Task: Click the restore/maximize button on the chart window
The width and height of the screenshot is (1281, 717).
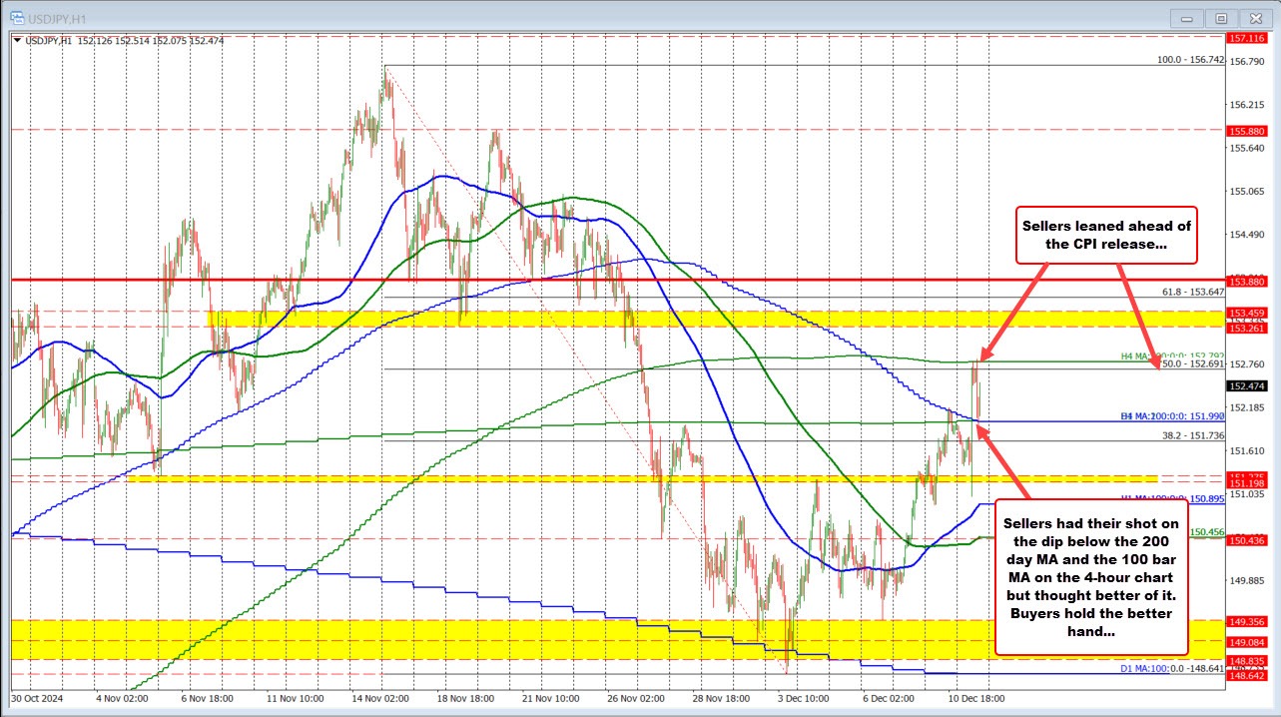Action: (1221, 18)
